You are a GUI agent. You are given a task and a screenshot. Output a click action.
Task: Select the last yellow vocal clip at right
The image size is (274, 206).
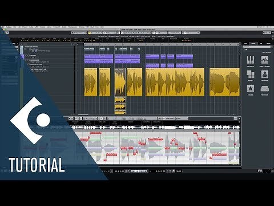pos(224,82)
